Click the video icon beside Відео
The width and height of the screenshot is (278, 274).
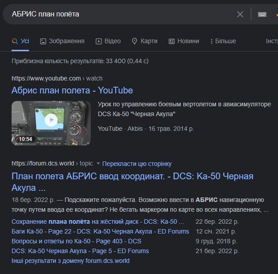pos(99,41)
